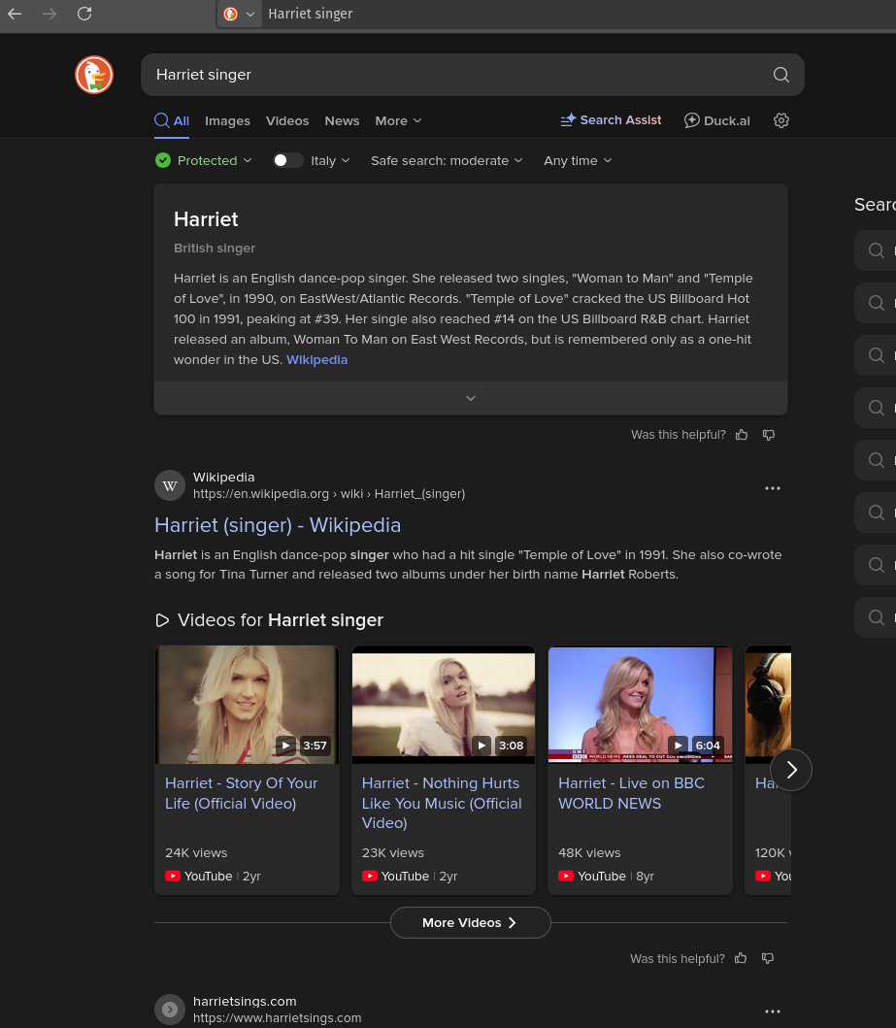The image size is (896, 1028).
Task: Switch to the Videos tab
Action: coord(287,120)
